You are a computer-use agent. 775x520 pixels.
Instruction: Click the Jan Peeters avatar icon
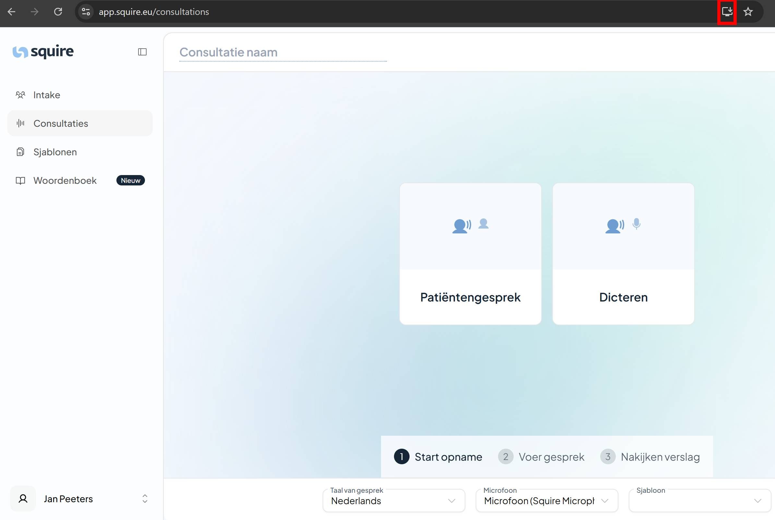pos(23,499)
